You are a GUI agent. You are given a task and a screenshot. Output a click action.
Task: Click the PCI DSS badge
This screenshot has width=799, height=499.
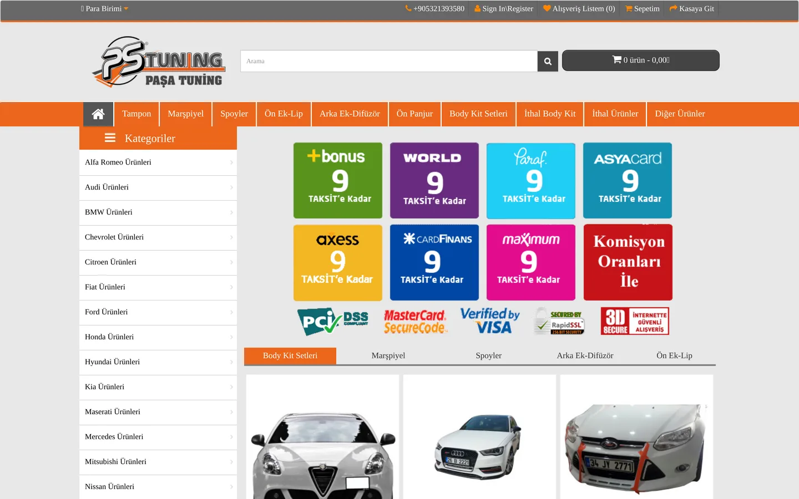tap(333, 322)
